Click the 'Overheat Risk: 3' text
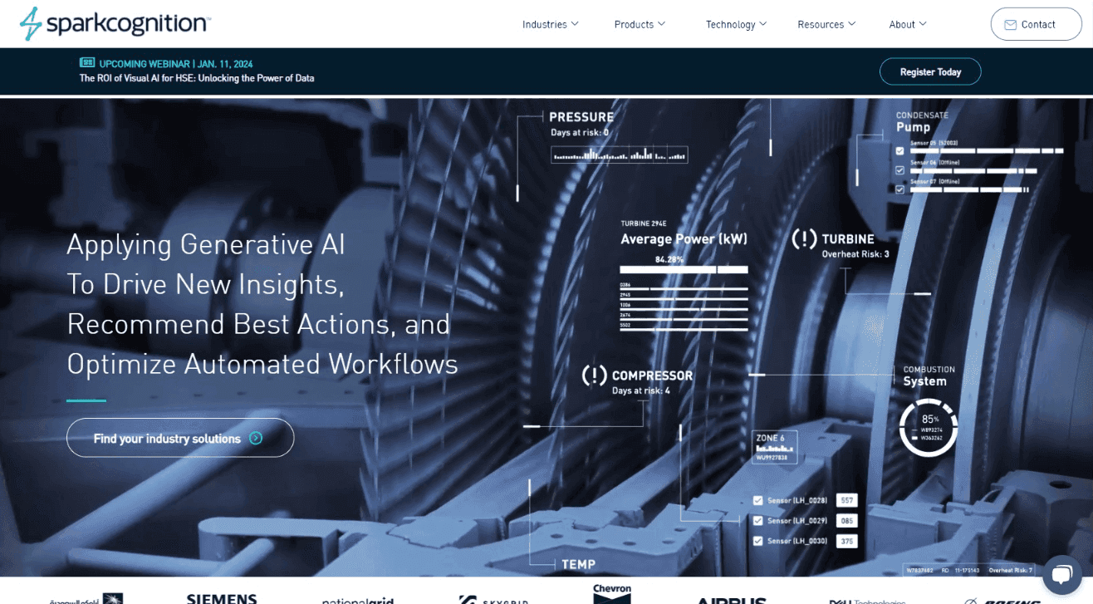 pos(855,254)
